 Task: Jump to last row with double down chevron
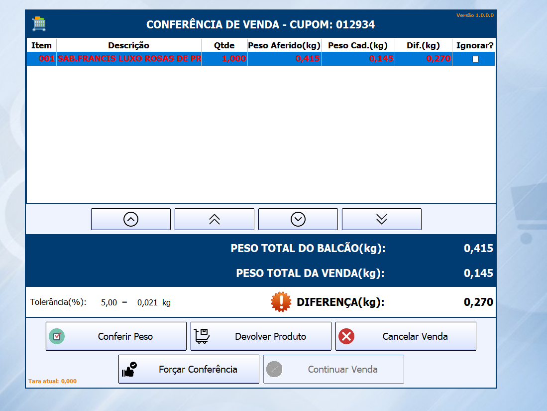(382, 219)
